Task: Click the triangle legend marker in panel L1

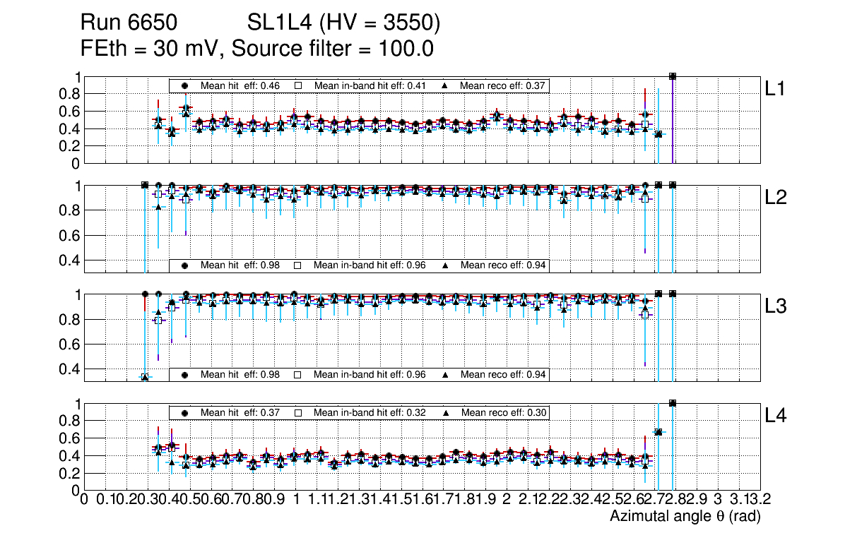Action: coord(445,85)
